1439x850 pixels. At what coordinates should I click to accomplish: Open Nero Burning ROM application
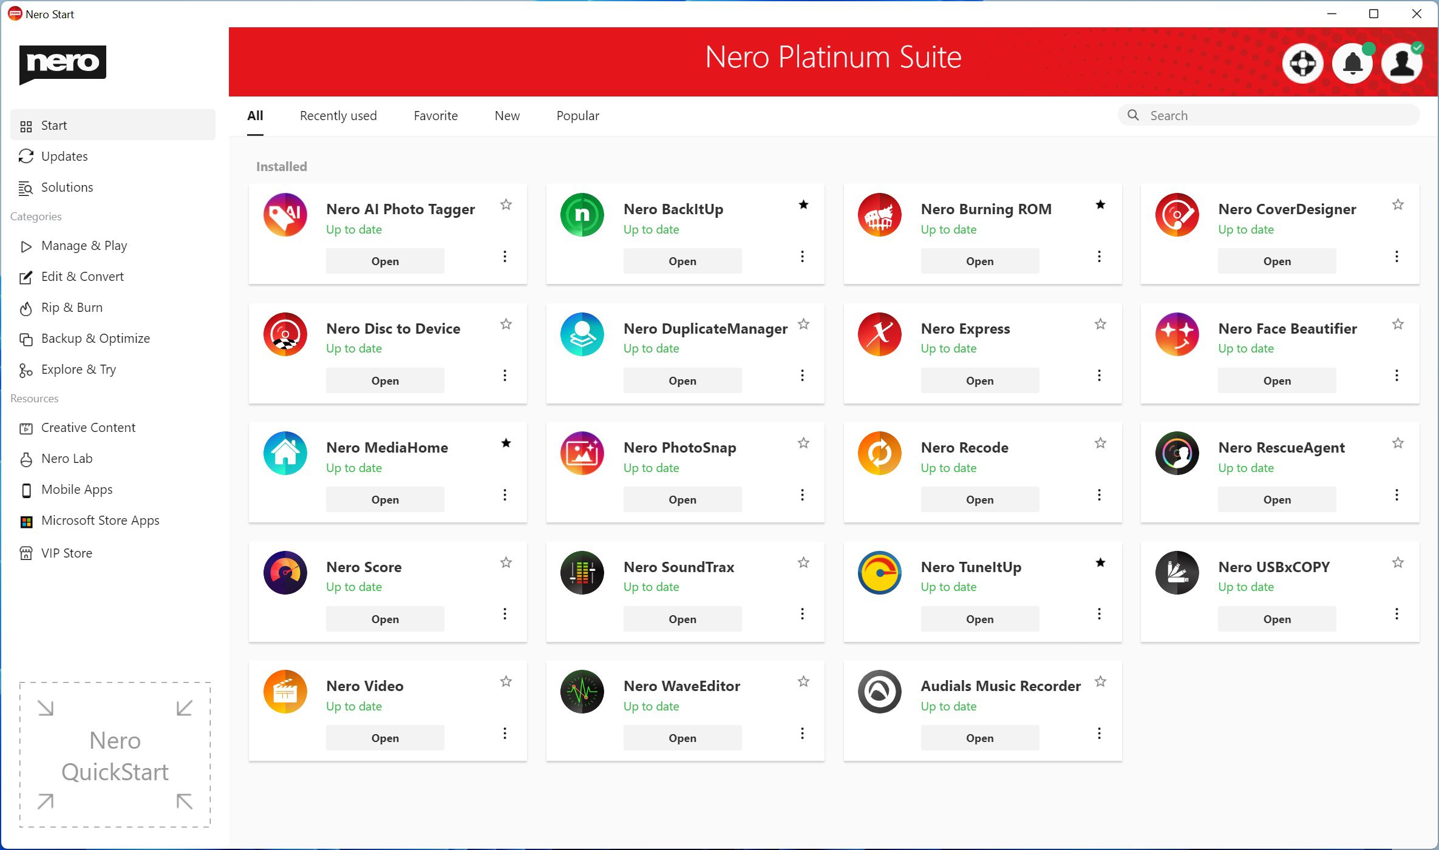[x=978, y=261]
